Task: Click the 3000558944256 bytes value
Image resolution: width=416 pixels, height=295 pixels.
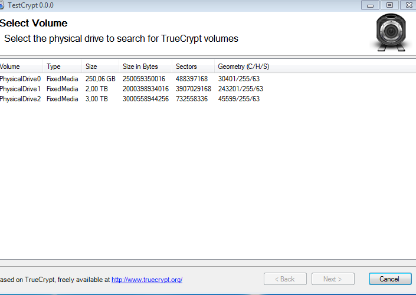Action: pyautogui.click(x=145, y=99)
